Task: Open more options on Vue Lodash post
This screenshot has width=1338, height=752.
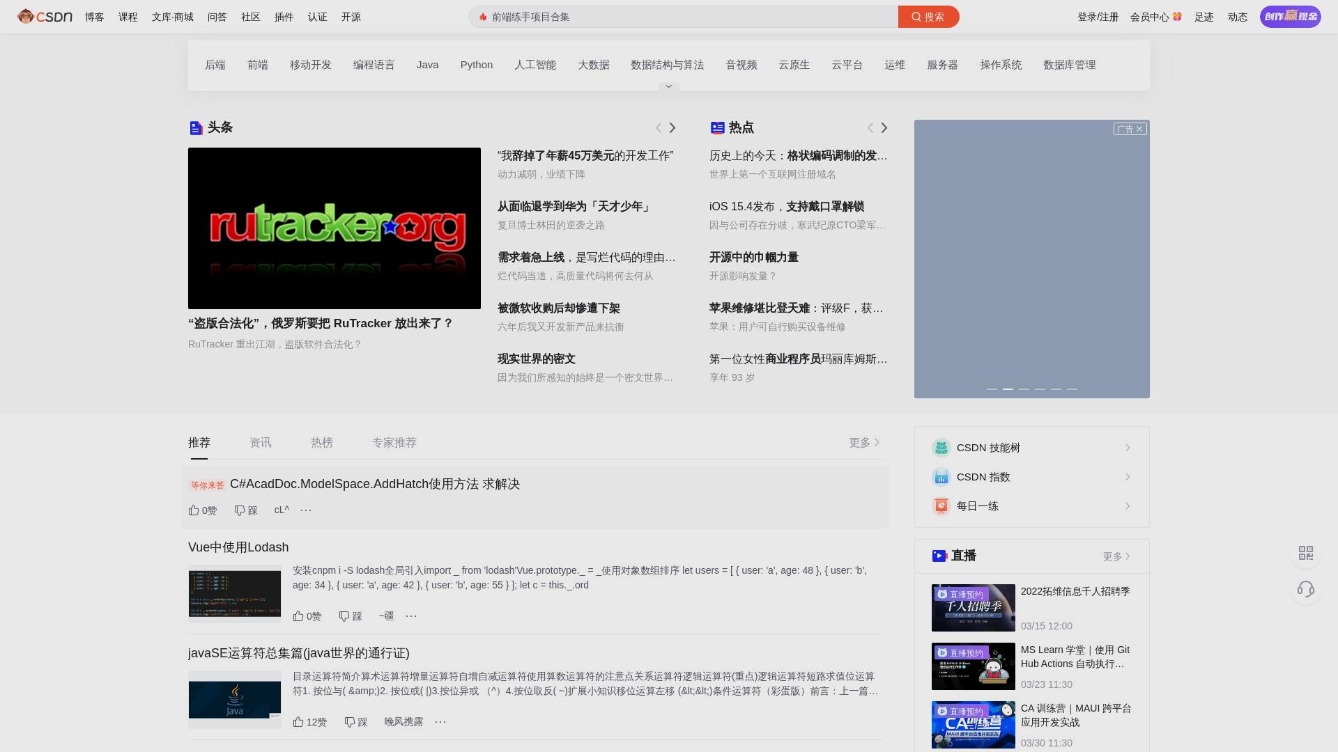Action: (411, 616)
